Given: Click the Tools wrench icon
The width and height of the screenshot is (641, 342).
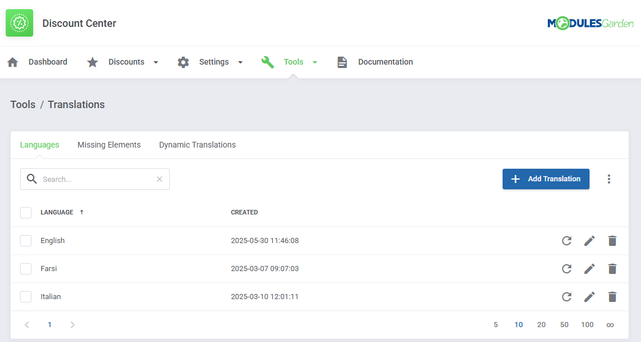Looking at the screenshot, I should click(268, 62).
